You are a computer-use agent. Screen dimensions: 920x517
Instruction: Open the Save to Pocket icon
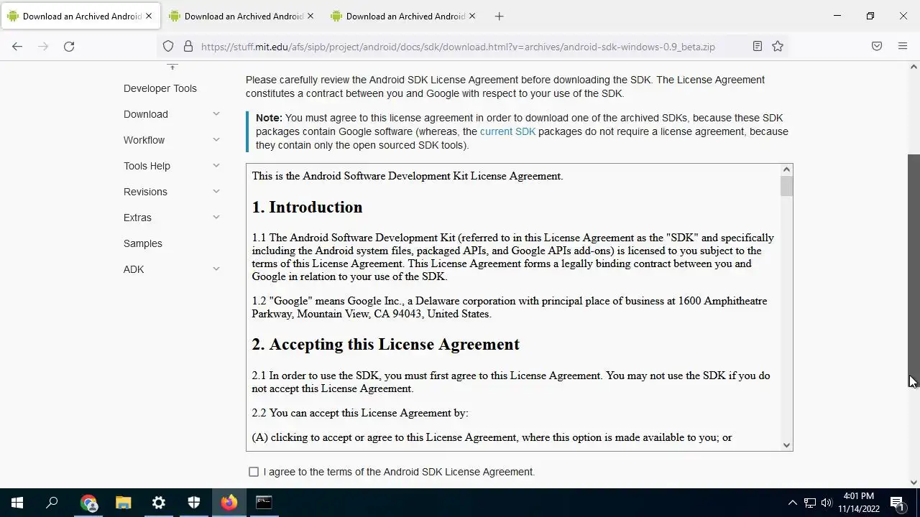tap(877, 46)
